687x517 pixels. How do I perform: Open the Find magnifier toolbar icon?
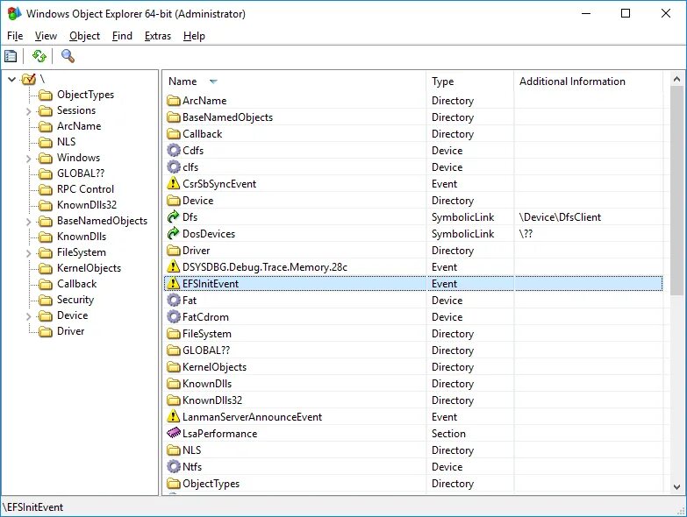(x=68, y=56)
